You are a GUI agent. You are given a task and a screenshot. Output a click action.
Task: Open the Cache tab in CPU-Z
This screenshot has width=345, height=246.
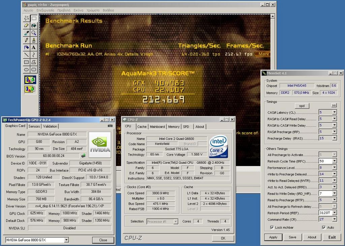142,127
